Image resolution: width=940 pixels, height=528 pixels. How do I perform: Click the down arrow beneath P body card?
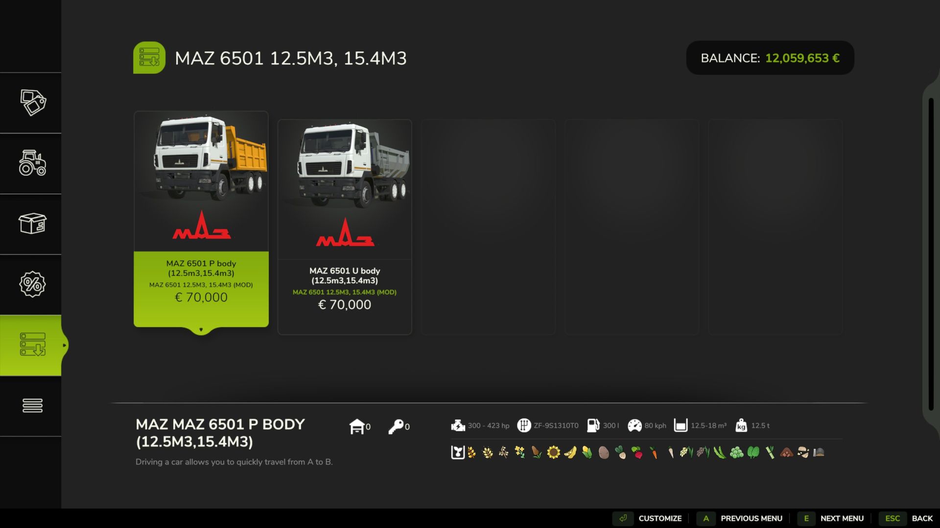[x=201, y=330]
